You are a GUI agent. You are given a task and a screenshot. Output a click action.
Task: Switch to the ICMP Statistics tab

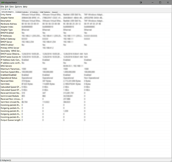45,12
